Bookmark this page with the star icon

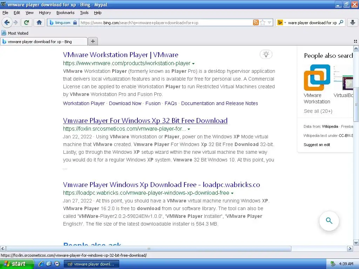[263, 22]
